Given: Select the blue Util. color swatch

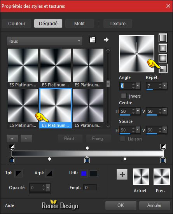Looking at the screenshot, I should pyautogui.click(x=84, y=174).
